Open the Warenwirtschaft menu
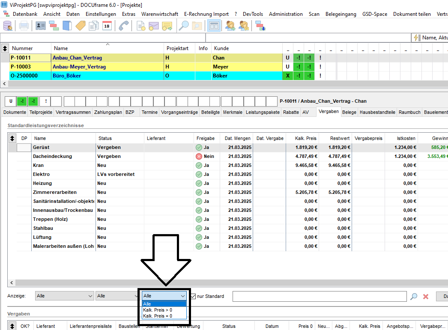 pyautogui.click(x=159, y=14)
